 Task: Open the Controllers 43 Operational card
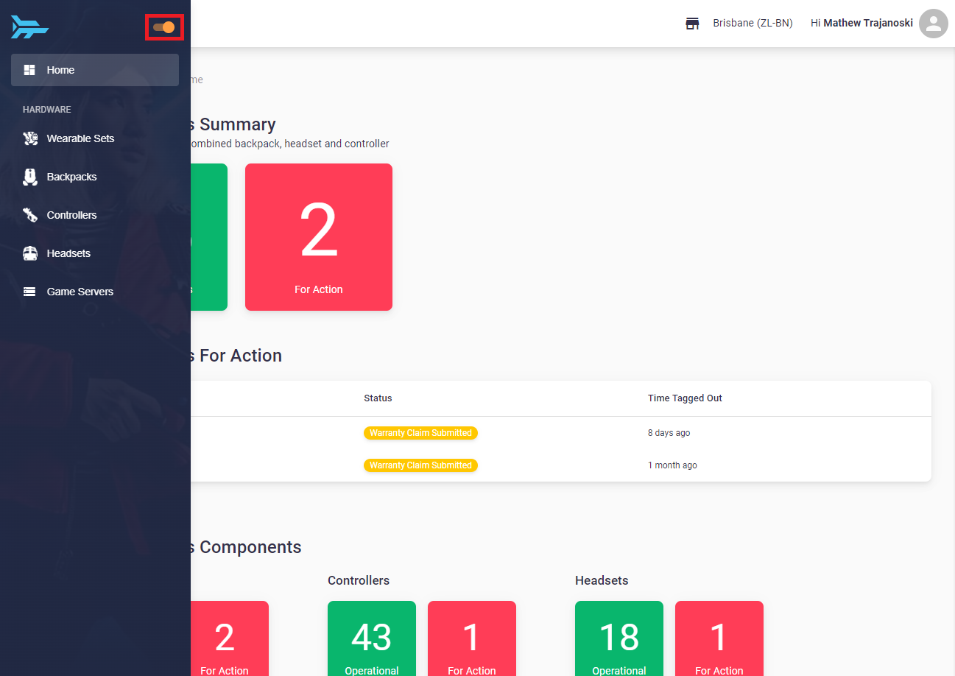coord(372,638)
